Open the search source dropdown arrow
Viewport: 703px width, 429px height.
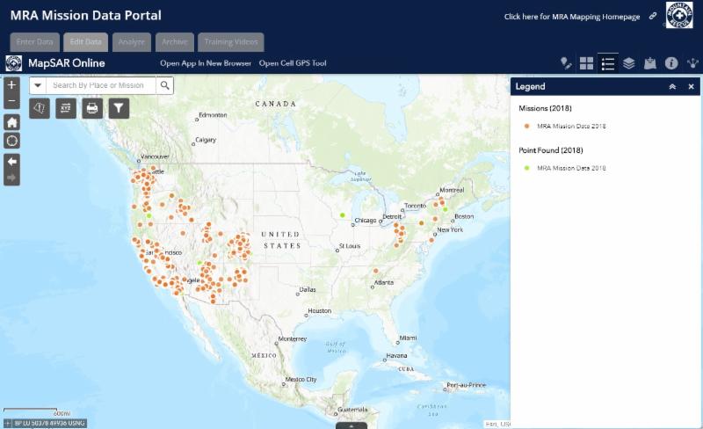38,85
